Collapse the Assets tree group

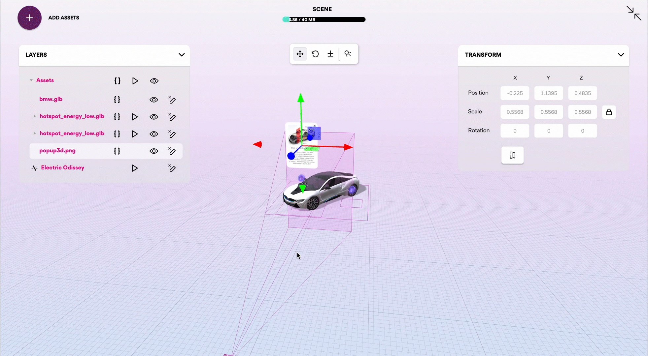(x=31, y=80)
